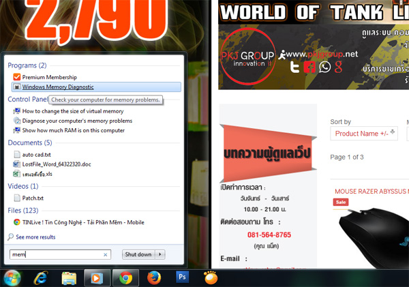Screen dimensions: 409x287
Task: Click the Word icon of LostFile_Word_64322320.doc
Action: pos(16,164)
